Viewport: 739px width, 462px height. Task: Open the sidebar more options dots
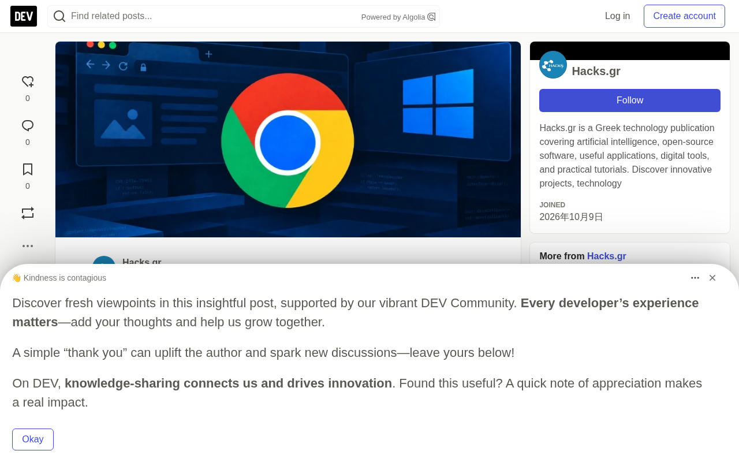click(x=28, y=246)
